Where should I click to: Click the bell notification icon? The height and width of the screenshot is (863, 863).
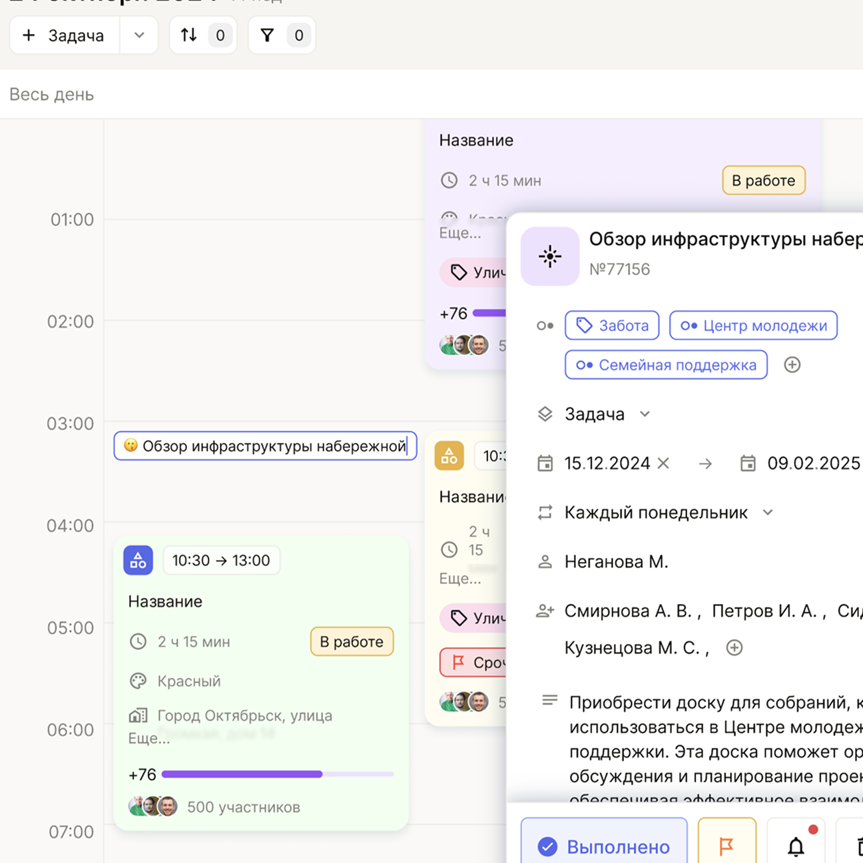[796, 846]
